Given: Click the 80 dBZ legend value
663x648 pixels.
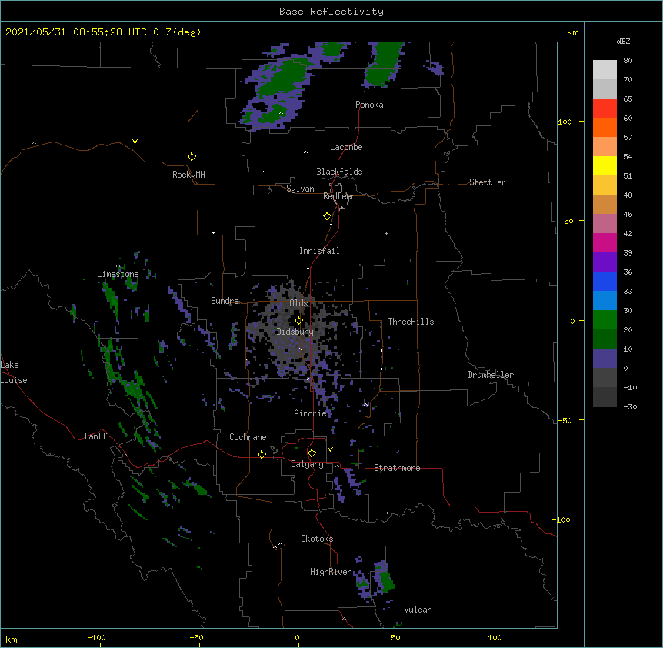Looking at the screenshot, I should click(x=628, y=61).
